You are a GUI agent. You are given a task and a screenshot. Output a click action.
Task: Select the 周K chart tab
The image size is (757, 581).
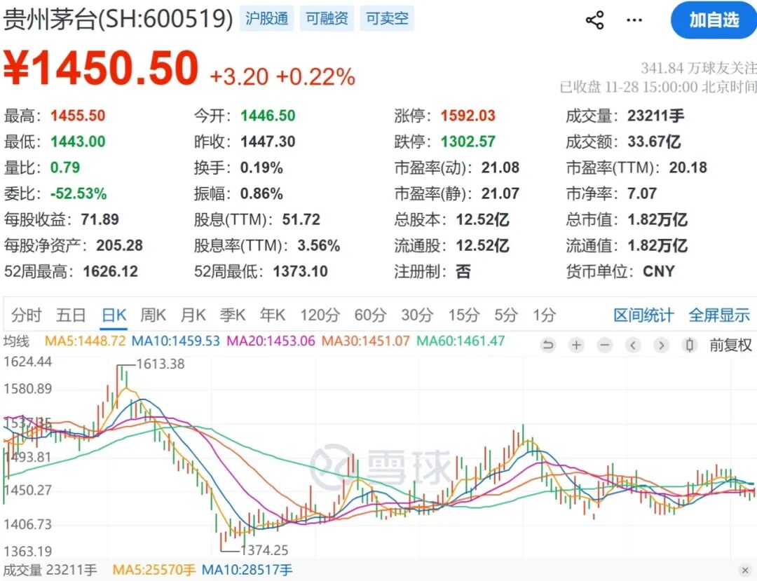pyautogui.click(x=153, y=315)
